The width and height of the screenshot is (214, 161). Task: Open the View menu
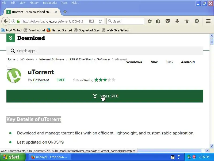(22, 3)
